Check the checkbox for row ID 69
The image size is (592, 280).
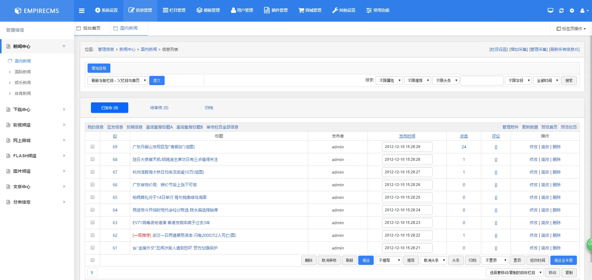[x=92, y=147]
